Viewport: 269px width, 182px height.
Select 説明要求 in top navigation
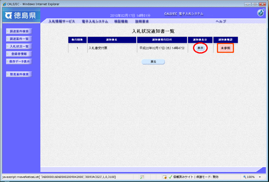142,21
